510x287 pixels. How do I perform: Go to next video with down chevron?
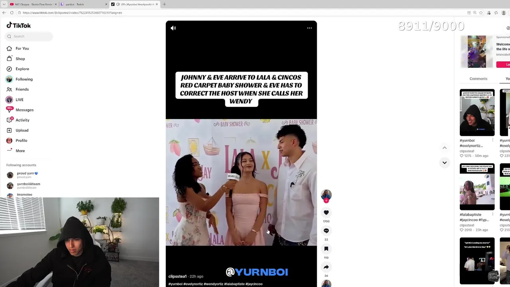[445, 163]
